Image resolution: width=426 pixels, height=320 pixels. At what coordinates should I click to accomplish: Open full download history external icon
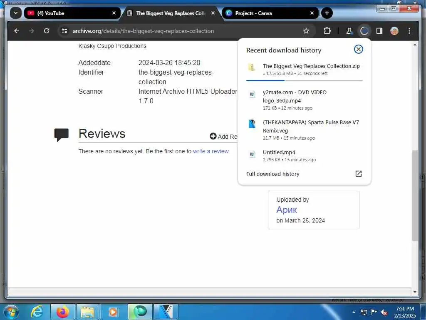click(x=359, y=174)
